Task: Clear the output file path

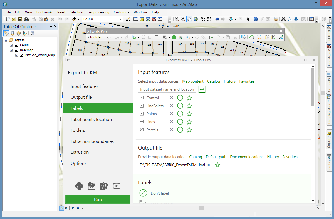Action: pos(209,165)
